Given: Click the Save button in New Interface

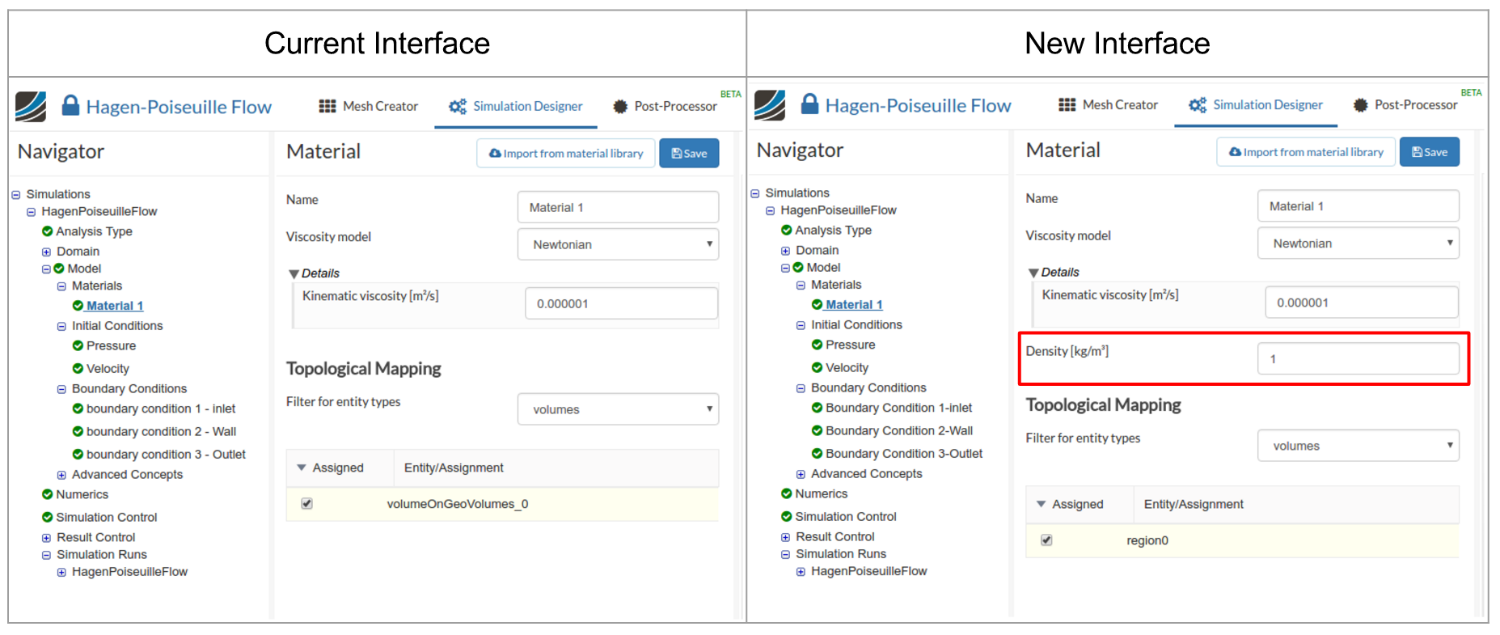Looking at the screenshot, I should [1429, 152].
